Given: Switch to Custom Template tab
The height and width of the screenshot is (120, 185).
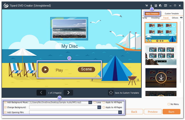Looking at the screenshot, I should (172, 13).
